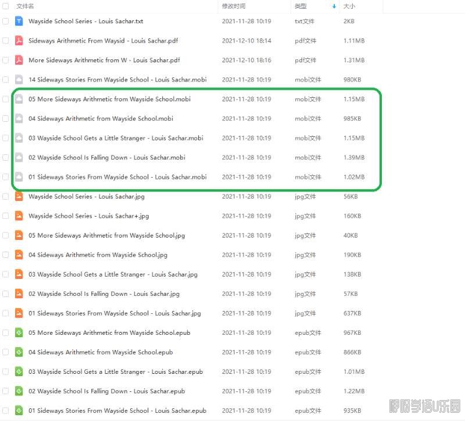Check the box for 14 Sideways Stories mobi
Viewport: 465px width, 421px height.
click(x=5, y=80)
